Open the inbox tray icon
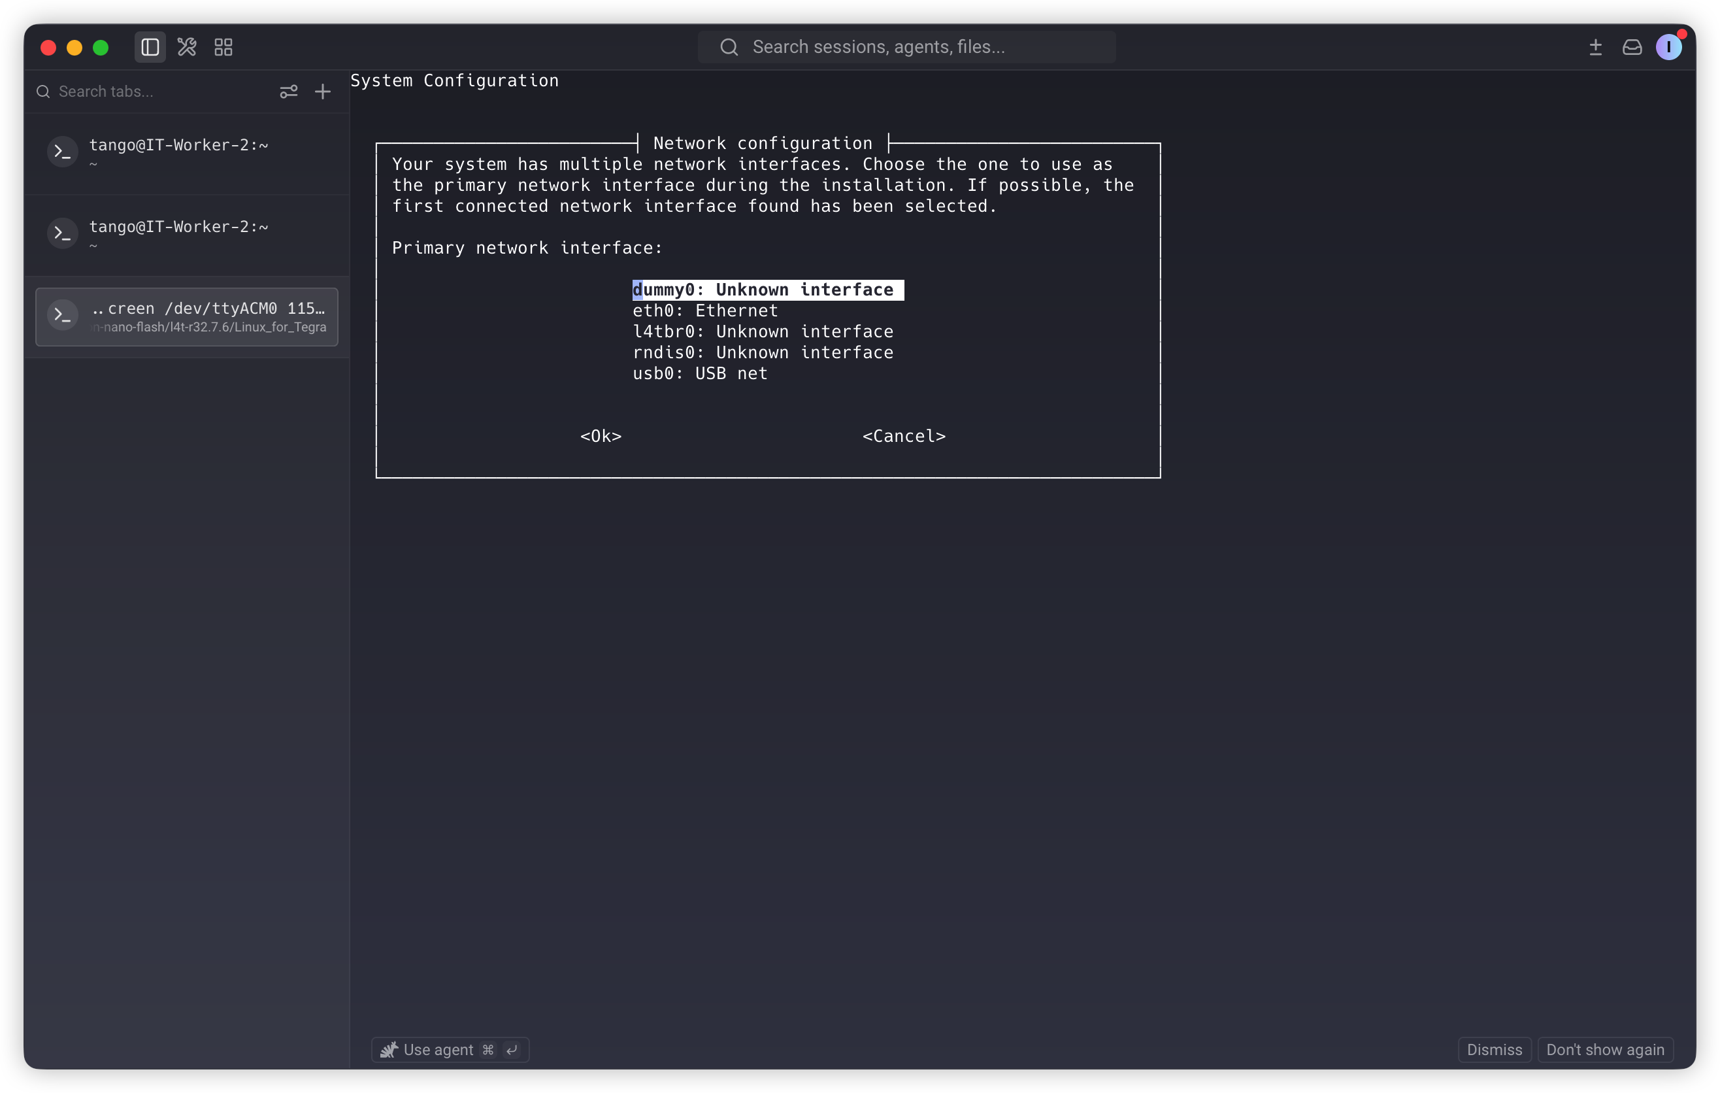The width and height of the screenshot is (1720, 1093). coord(1632,47)
